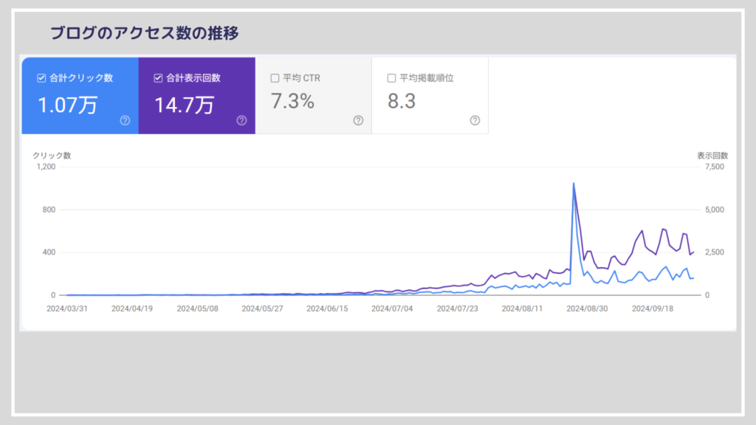This screenshot has height=425, width=756.
Task: Click the クリック数 axis label
Action: [x=52, y=156]
